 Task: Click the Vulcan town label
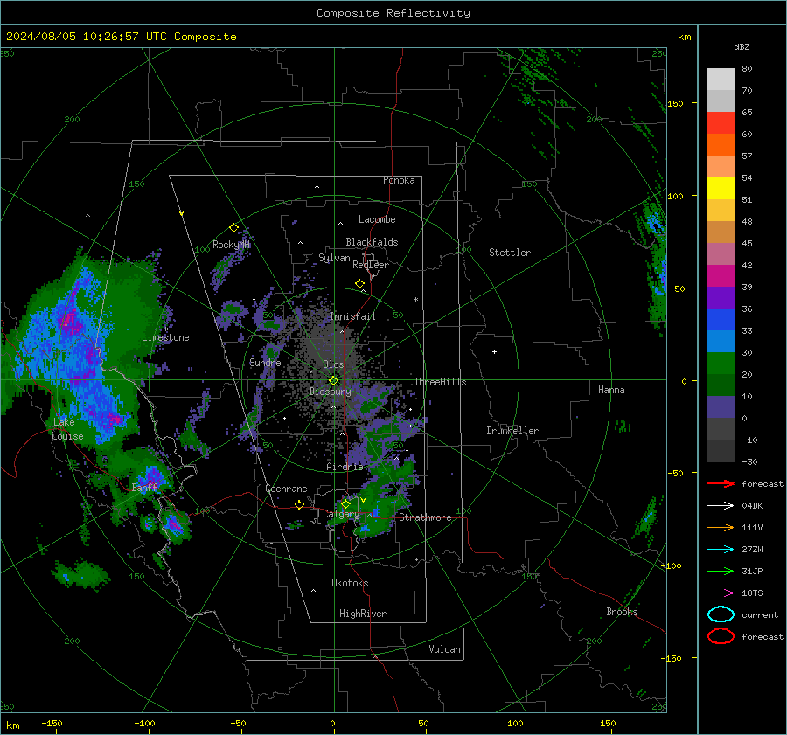444,649
